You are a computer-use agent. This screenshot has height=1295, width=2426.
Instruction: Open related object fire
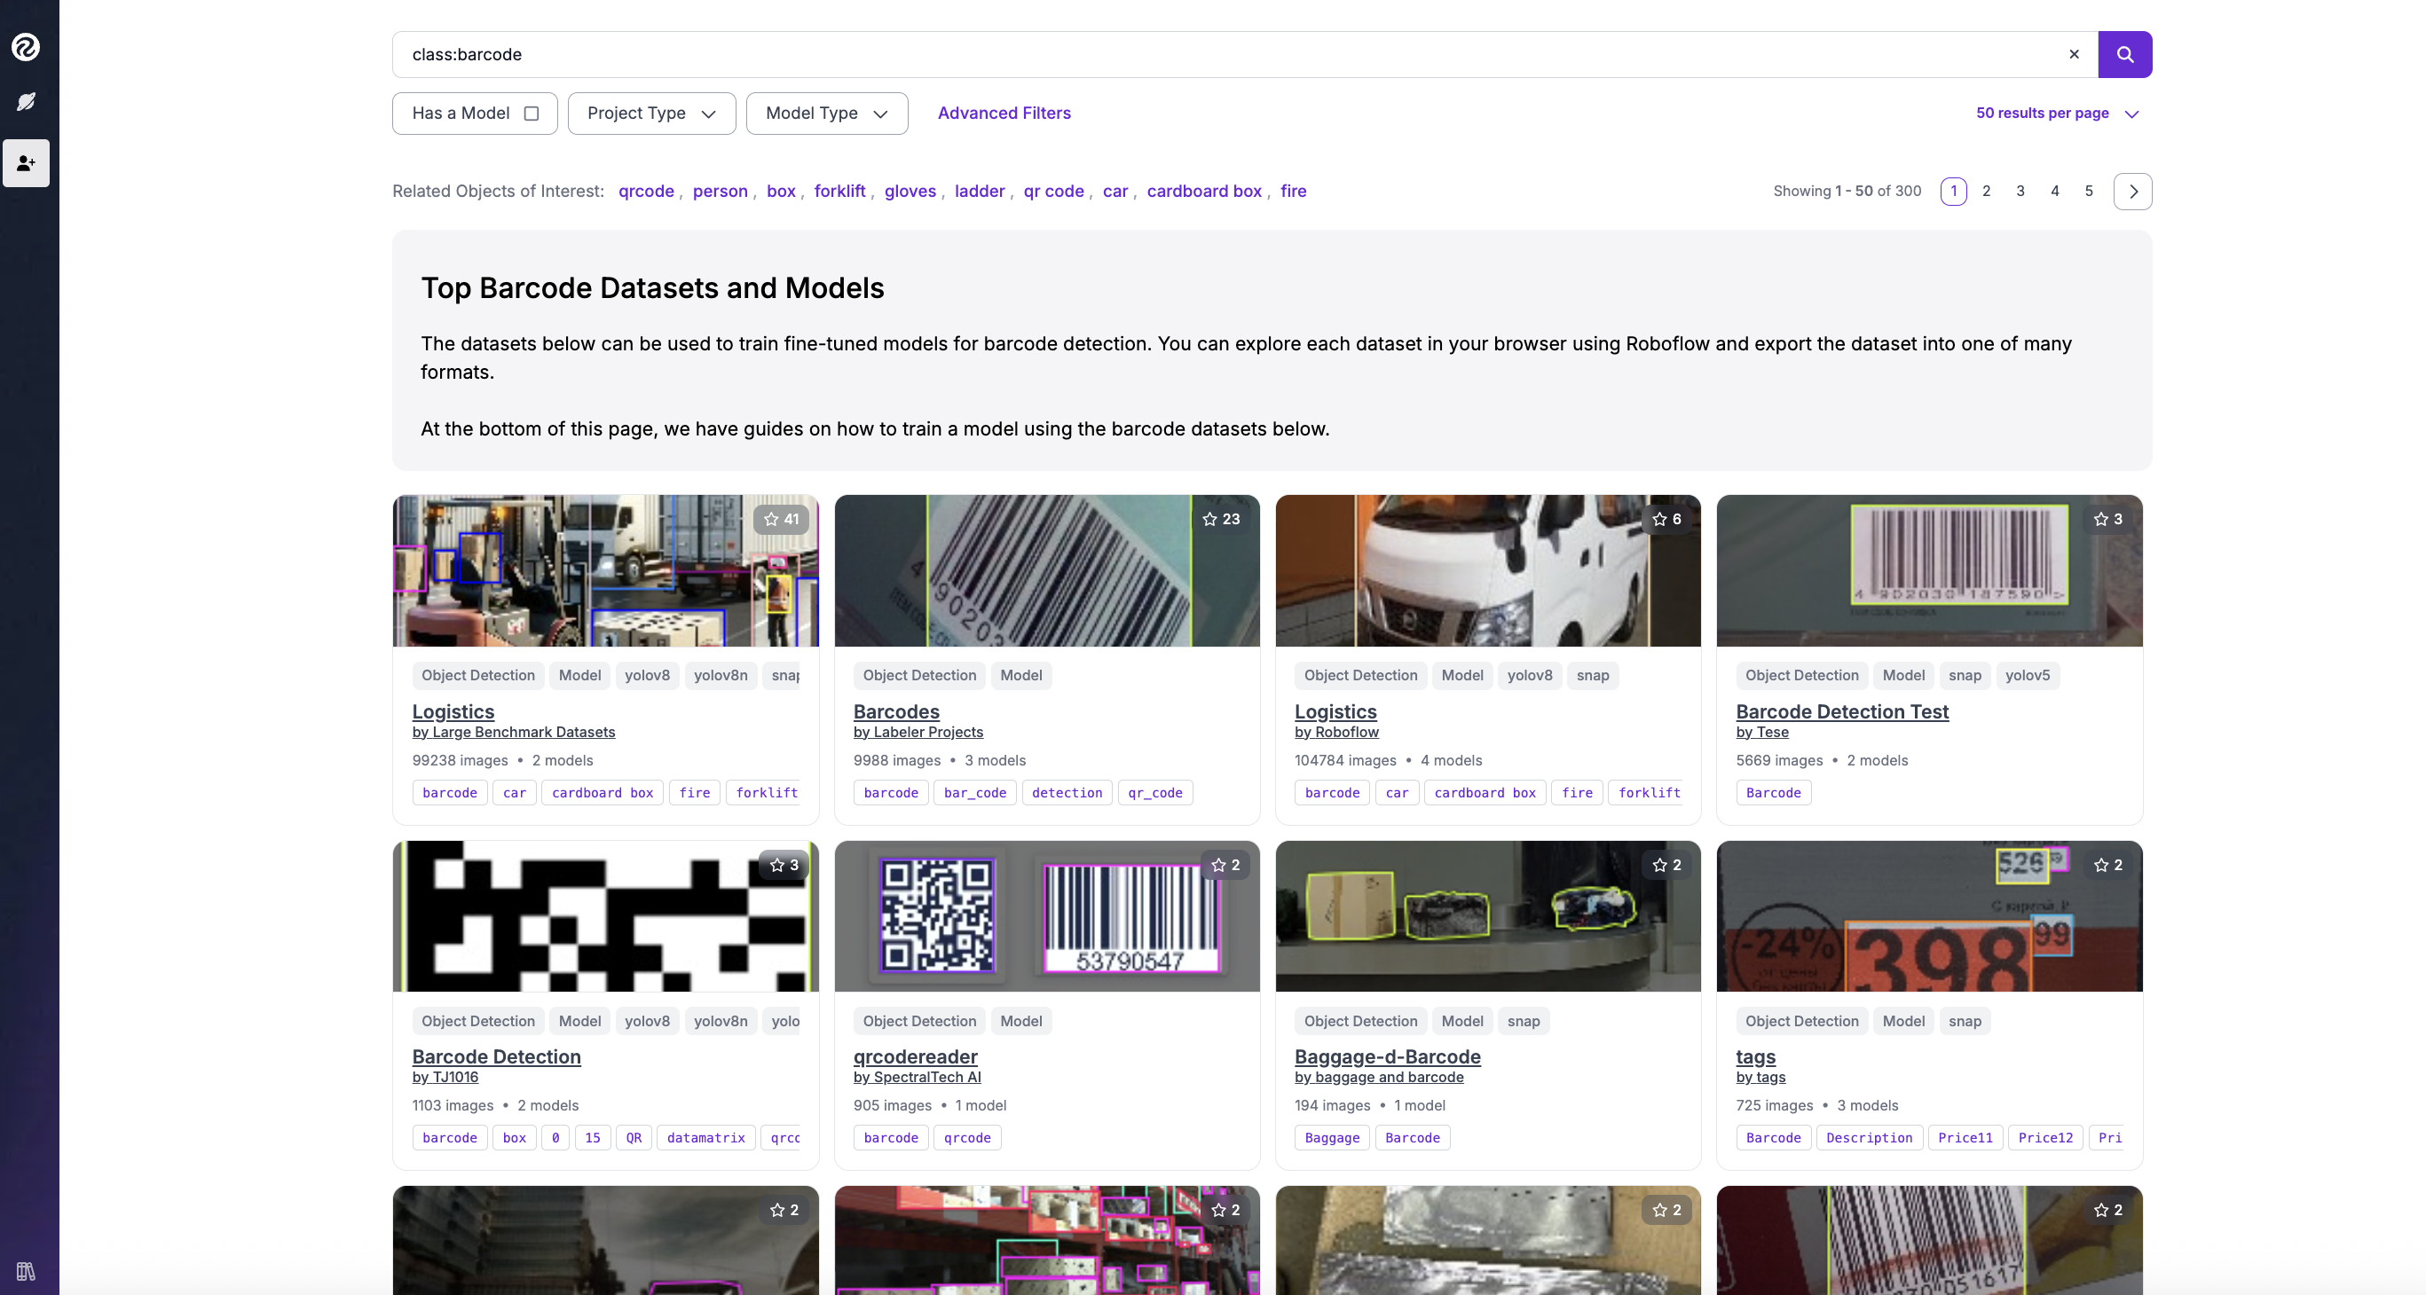pos(1293,191)
